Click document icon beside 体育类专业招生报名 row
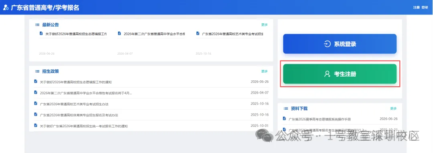The width and height of the screenshot is (433, 153). coord(35,114)
